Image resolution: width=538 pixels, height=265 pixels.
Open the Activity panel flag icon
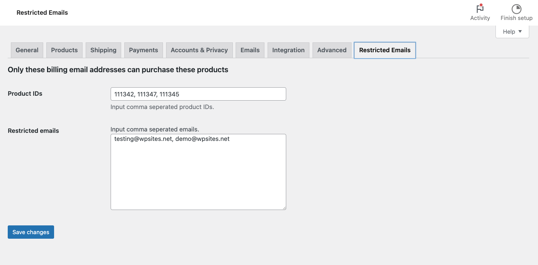click(x=480, y=9)
